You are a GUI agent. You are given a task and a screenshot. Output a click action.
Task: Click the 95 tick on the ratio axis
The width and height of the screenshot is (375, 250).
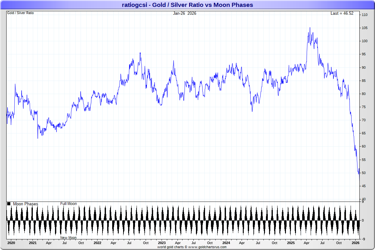click(364, 54)
